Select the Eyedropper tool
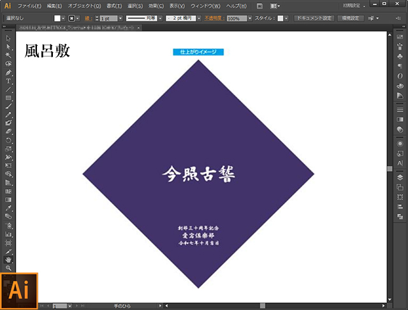Screen dimensions: 408x310 [8, 208]
